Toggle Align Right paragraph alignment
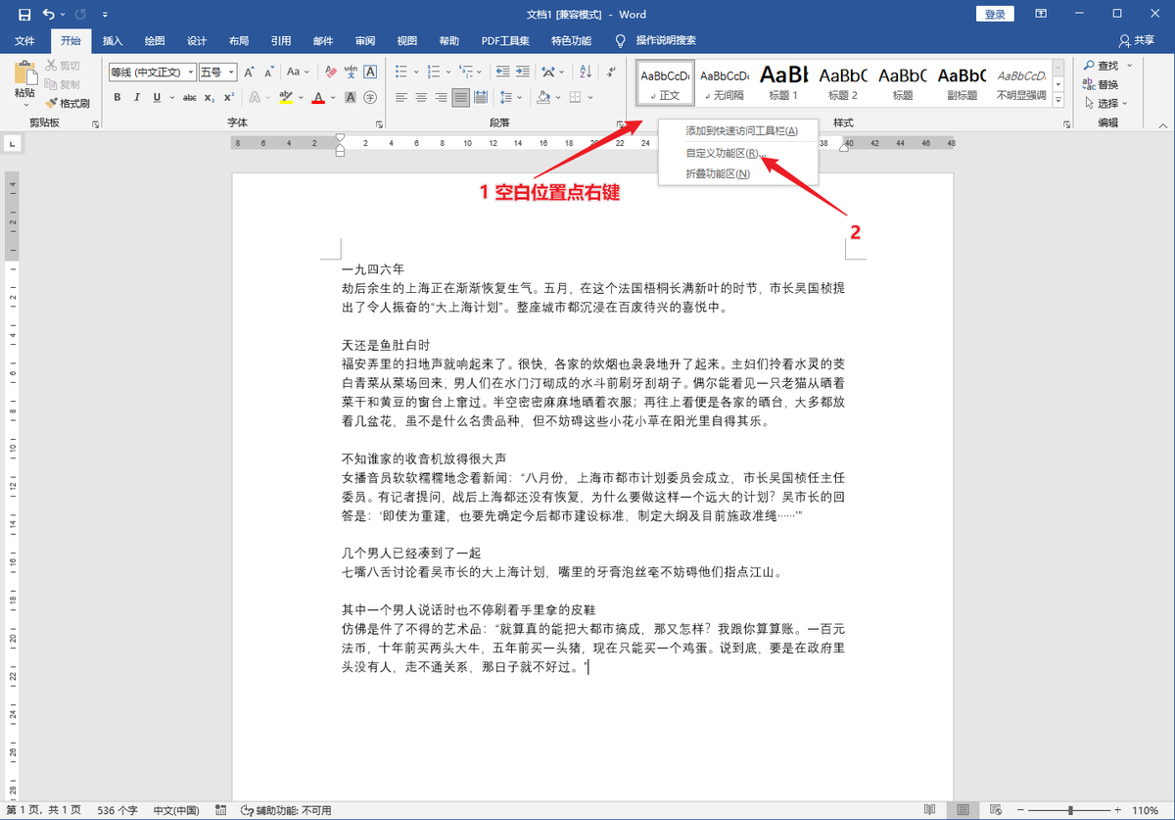1175x820 pixels. click(x=441, y=97)
